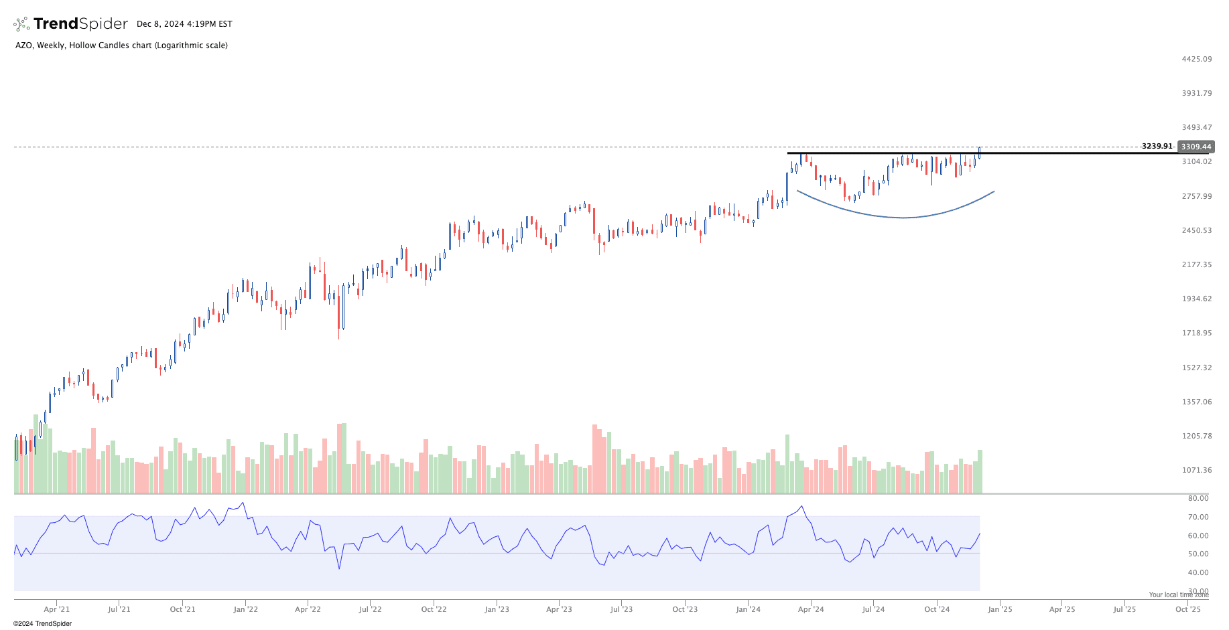The height and width of the screenshot is (630, 1229).
Task: Select the blue rounded-bottom arc drawing
Action: point(905,217)
